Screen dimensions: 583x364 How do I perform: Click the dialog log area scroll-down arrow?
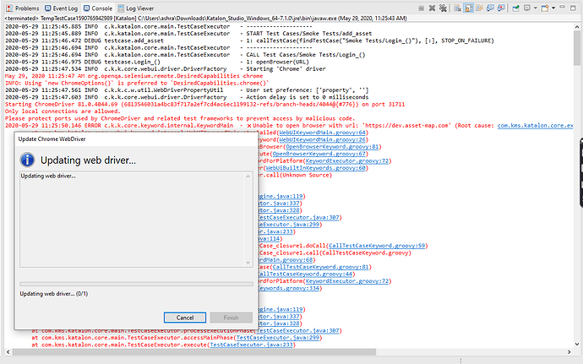[248, 263]
